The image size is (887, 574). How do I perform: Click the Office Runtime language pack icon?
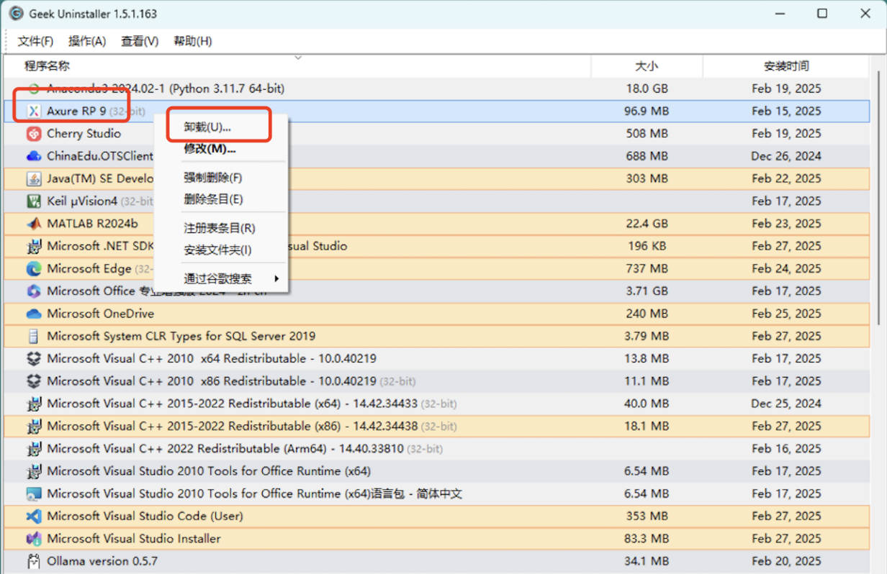point(34,493)
